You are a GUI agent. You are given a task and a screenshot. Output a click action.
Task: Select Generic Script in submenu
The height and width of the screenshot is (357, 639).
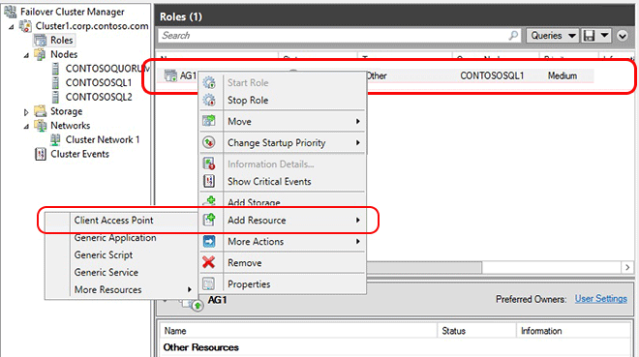[121, 254]
